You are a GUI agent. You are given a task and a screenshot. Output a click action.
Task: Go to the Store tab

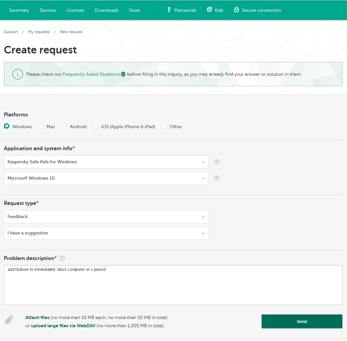(134, 10)
